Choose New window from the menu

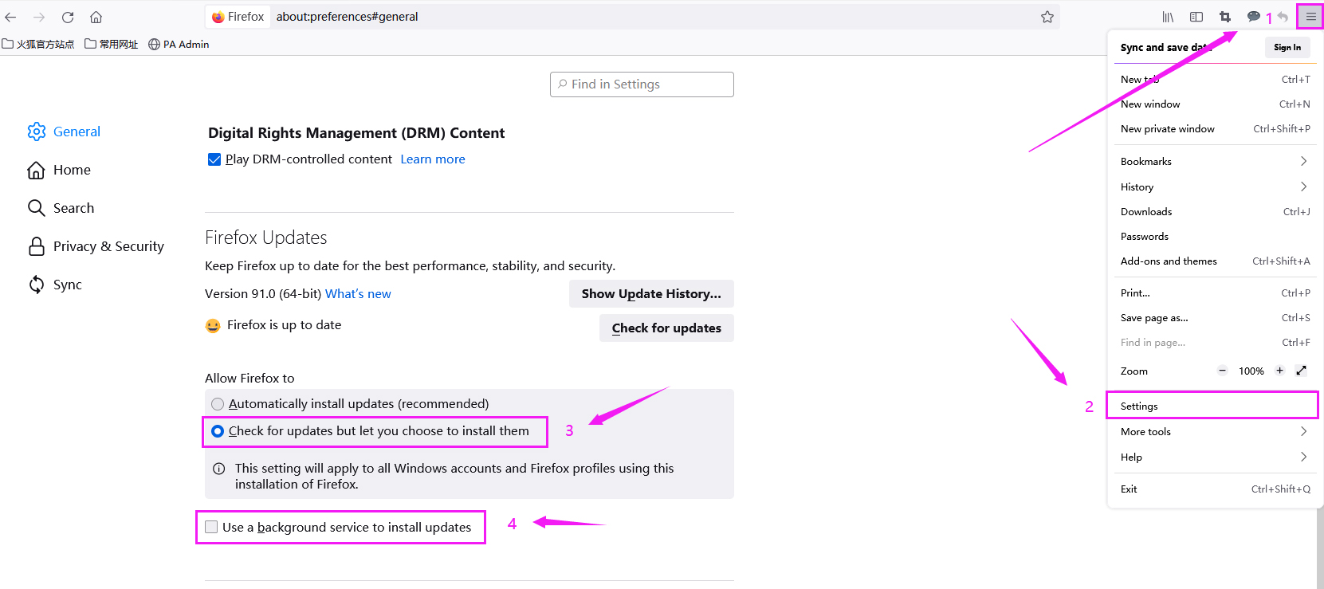(1215, 104)
